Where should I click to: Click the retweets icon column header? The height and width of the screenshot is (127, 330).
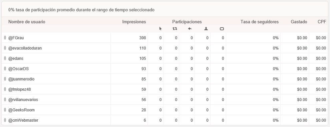(x=175, y=29)
